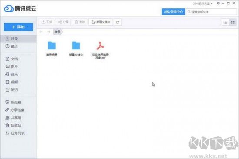239x159 pixels.
Task: Click the image icon beside 图片
Action: (7, 66)
